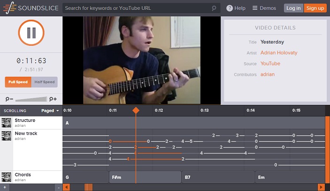Add a new track with plus button
330x191 pixels.
pyautogui.click(x=4, y=187)
